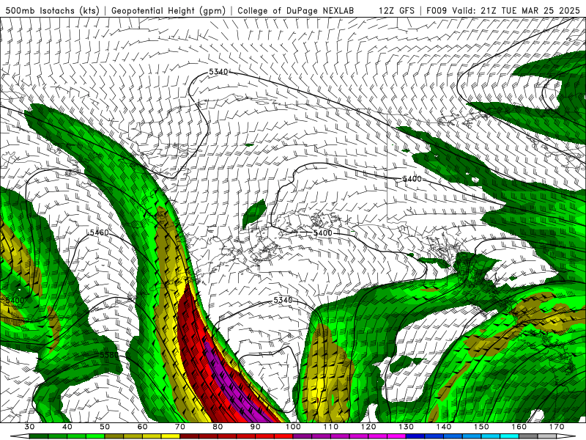586x440 pixels.
Task: Click the legend value 160
Action: 519,427
